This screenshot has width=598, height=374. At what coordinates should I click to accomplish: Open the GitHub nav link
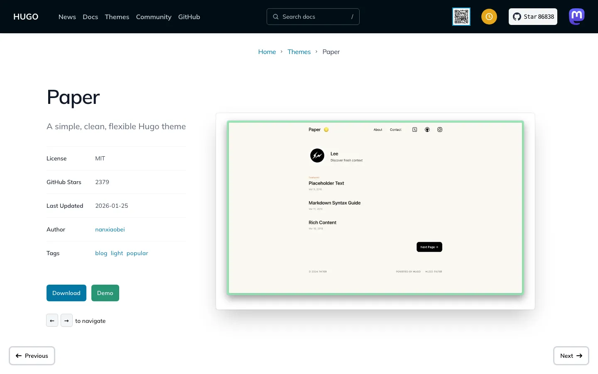[x=189, y=17]
